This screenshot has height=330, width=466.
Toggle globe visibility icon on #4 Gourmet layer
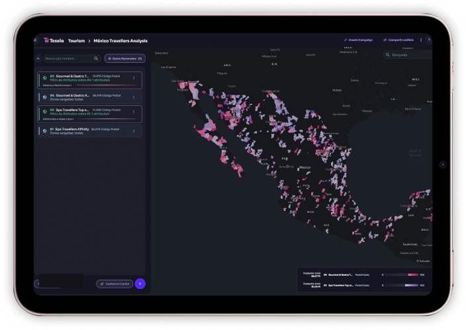click(x=45, y=97)
